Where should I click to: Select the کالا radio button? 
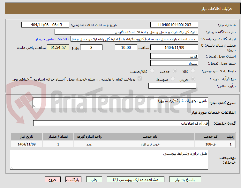tap(193, 71)
